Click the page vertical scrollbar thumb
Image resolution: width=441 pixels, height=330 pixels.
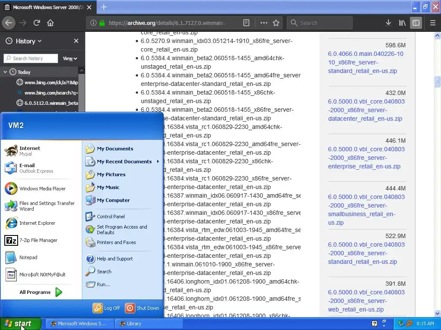point(437,82)
